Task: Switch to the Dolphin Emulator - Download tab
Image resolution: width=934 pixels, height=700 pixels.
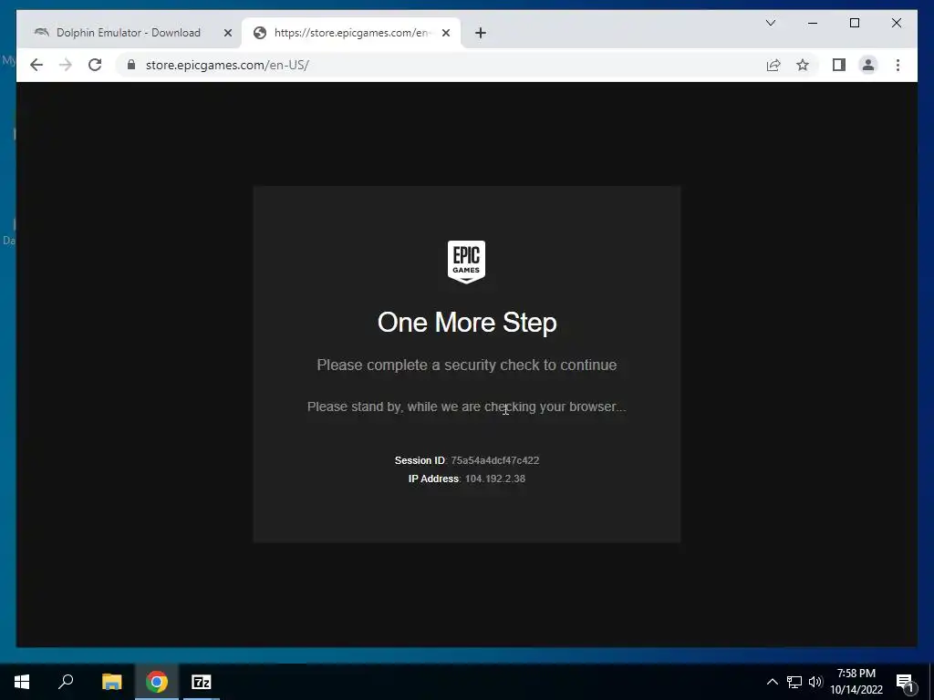Action: (x=128, y=33)
